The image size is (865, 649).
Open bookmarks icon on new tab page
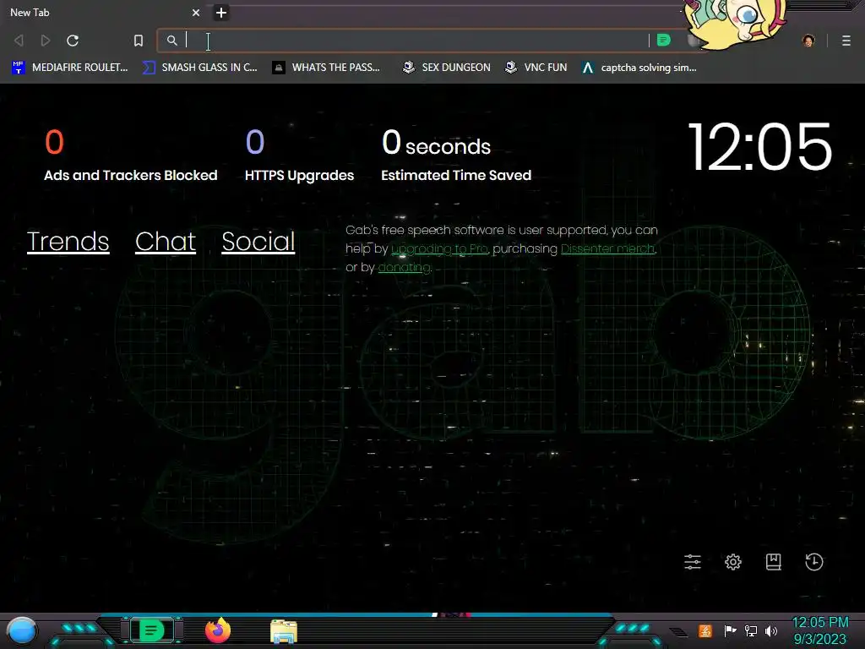click(774, 562)
